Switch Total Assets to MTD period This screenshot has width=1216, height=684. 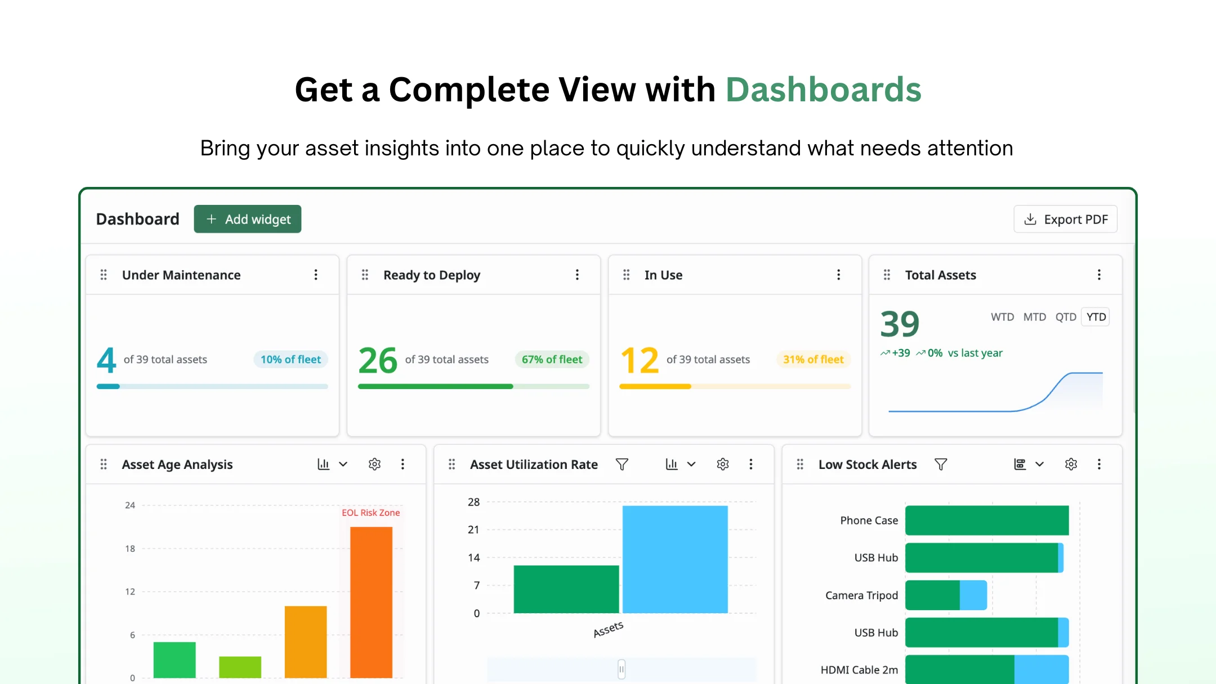1035,317
